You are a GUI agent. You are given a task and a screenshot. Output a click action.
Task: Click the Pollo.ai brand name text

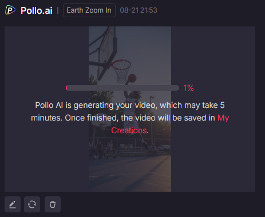(37, 10)
